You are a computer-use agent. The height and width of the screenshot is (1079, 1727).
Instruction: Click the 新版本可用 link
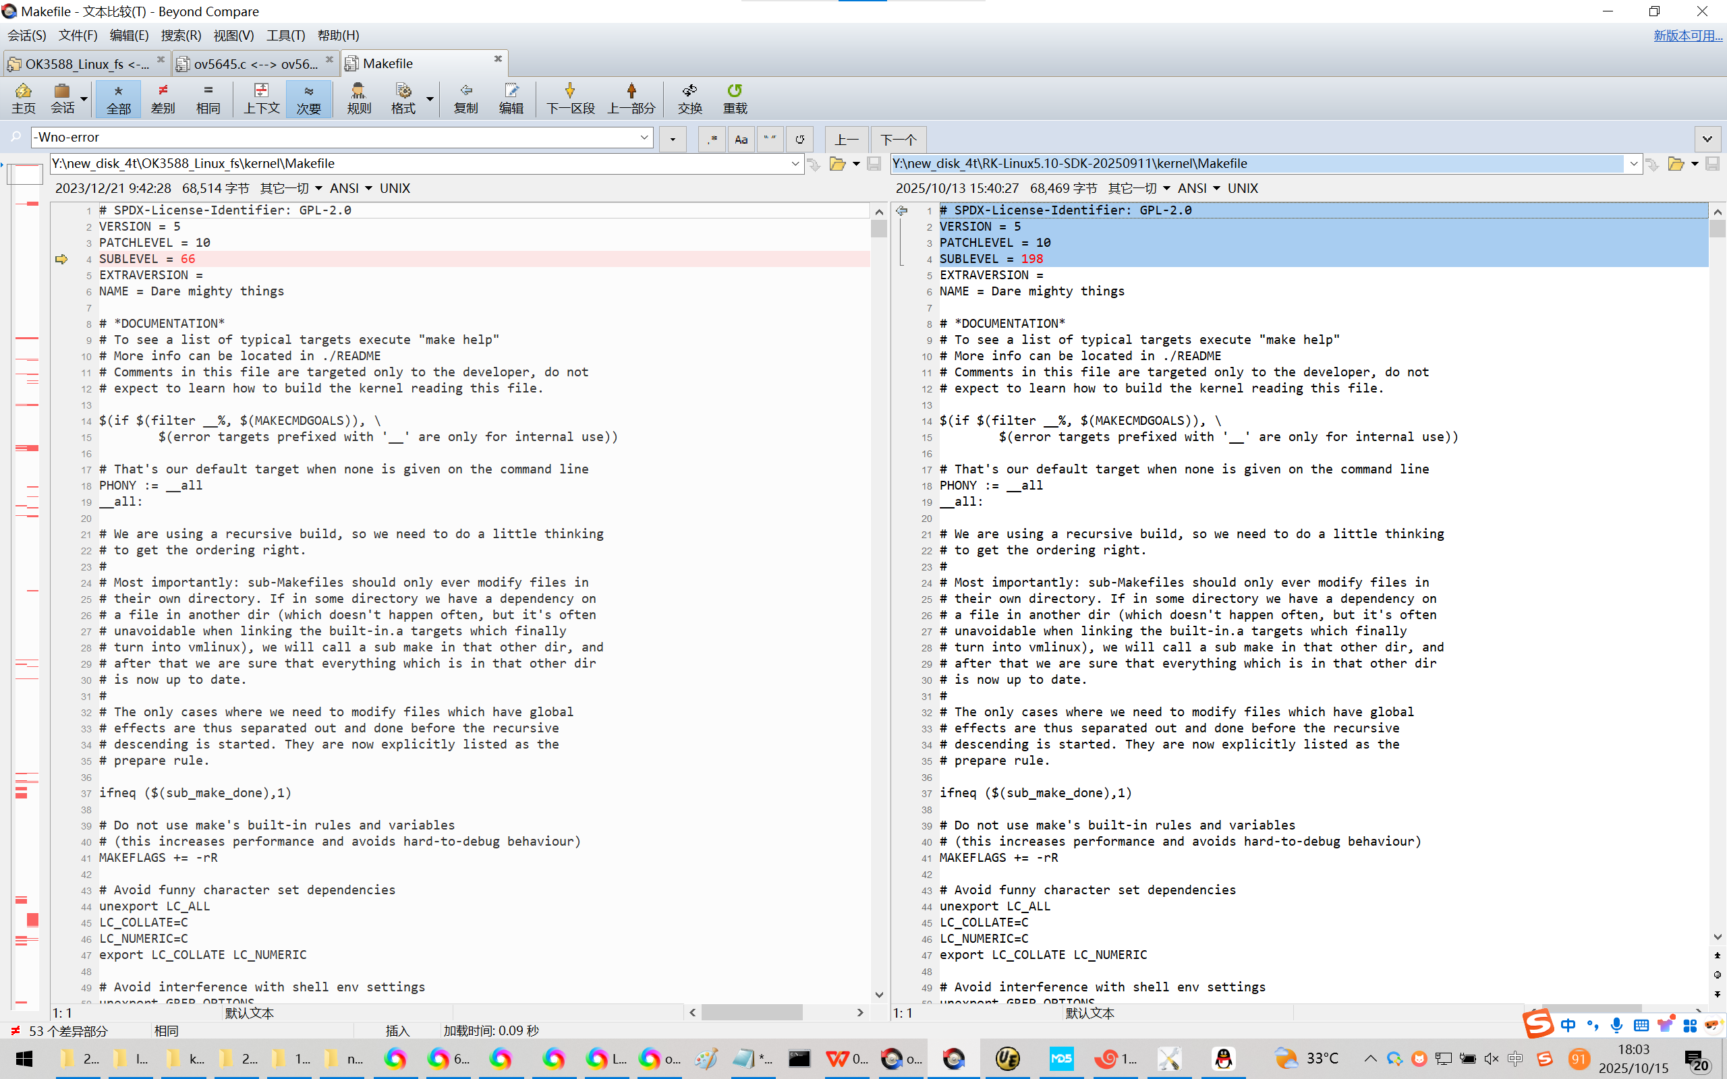click(x=1687, y=35)
